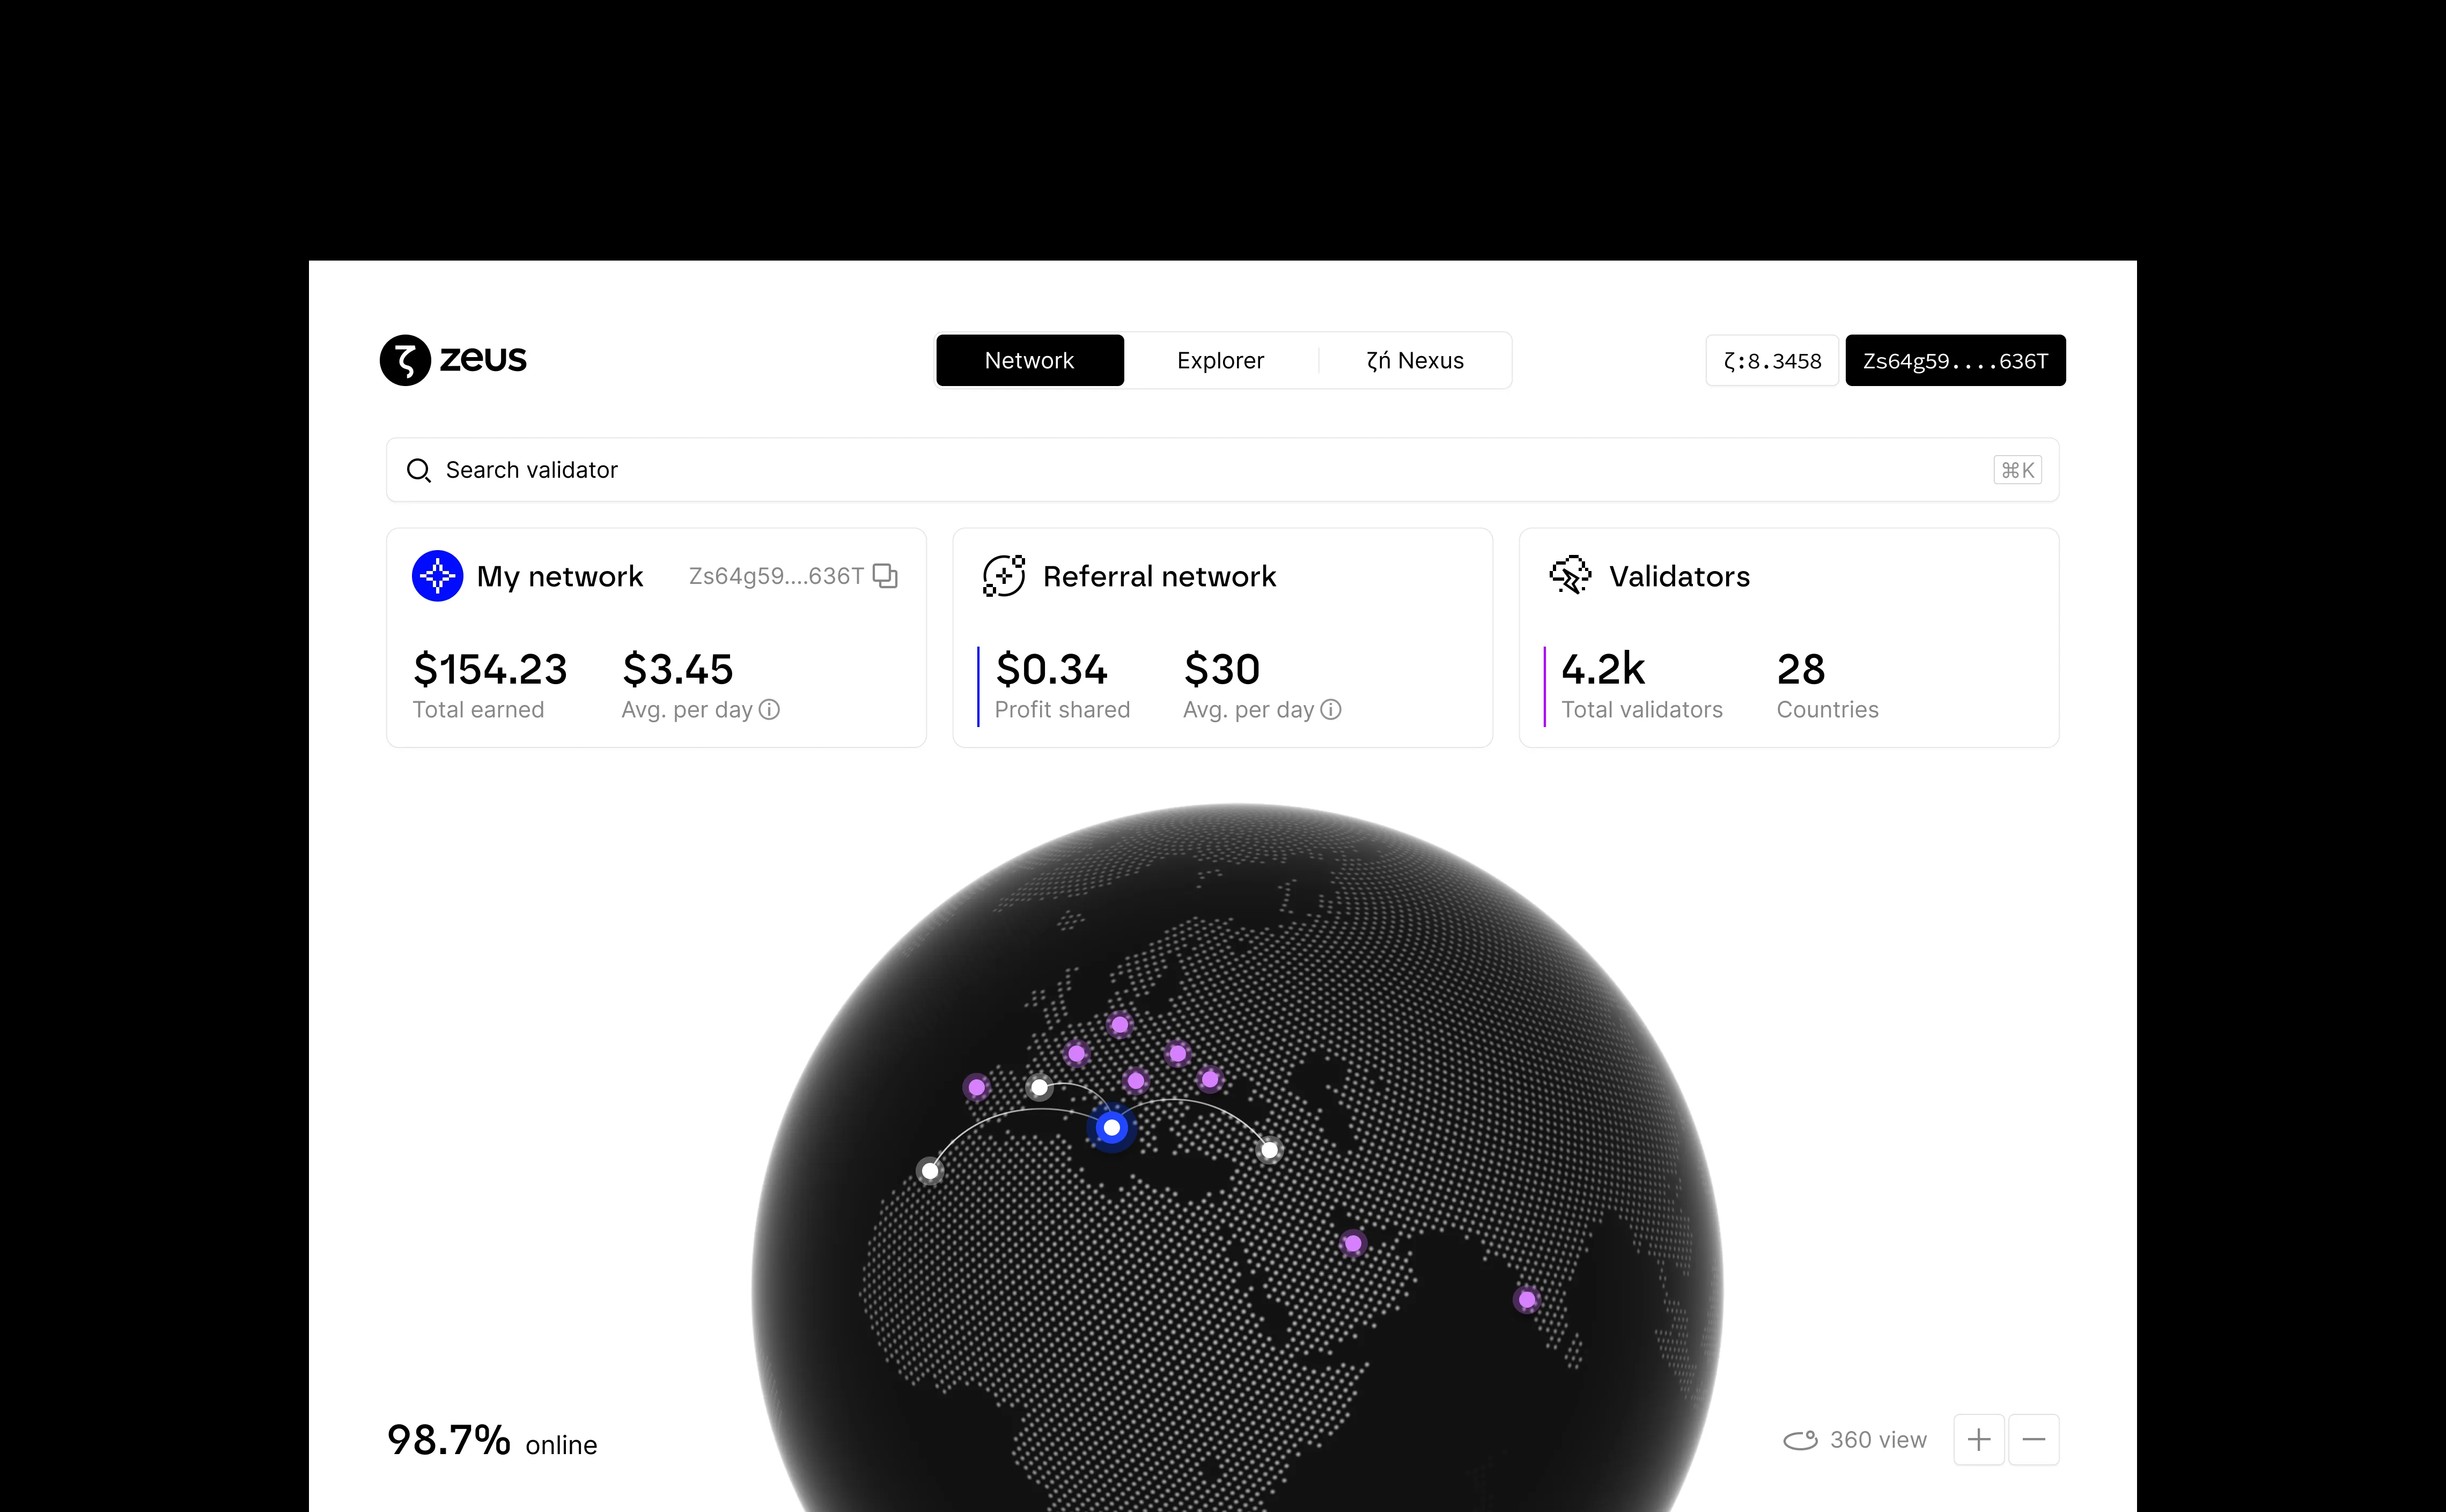Click the ⌘K shortcut badge

(x=2017, y=470)
